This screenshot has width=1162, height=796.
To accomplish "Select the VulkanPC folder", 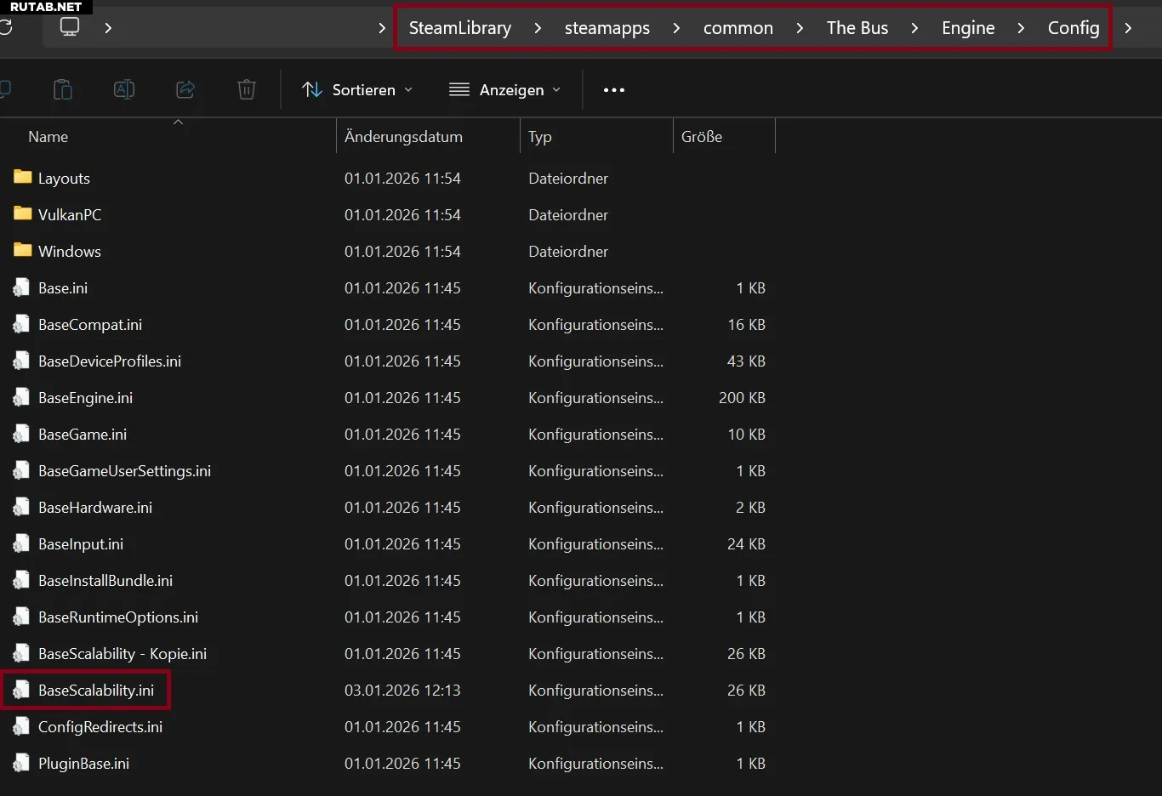I will pos(70,215).
